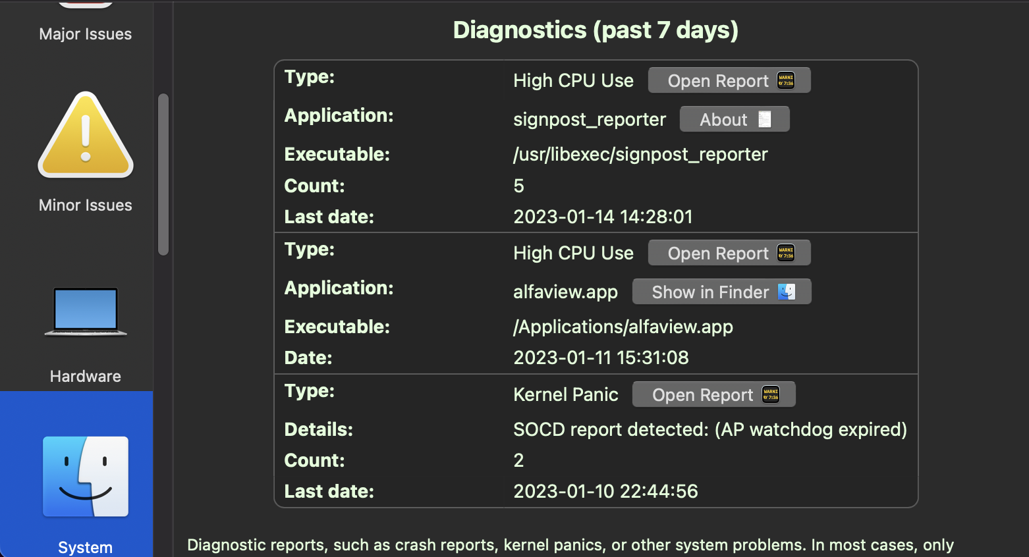Click the document icon in About button
Image resolution: width=1029 pixels, height=557 pixels.
(765, 119)
